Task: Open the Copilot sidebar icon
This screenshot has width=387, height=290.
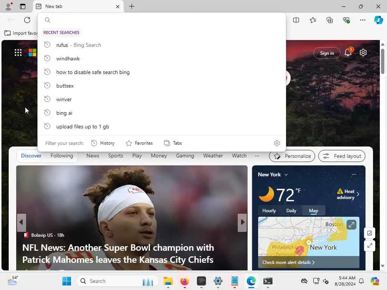Action: tap(379, 20)
